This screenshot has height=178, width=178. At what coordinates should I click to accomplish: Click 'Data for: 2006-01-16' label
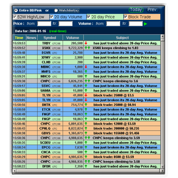[31, 31]
